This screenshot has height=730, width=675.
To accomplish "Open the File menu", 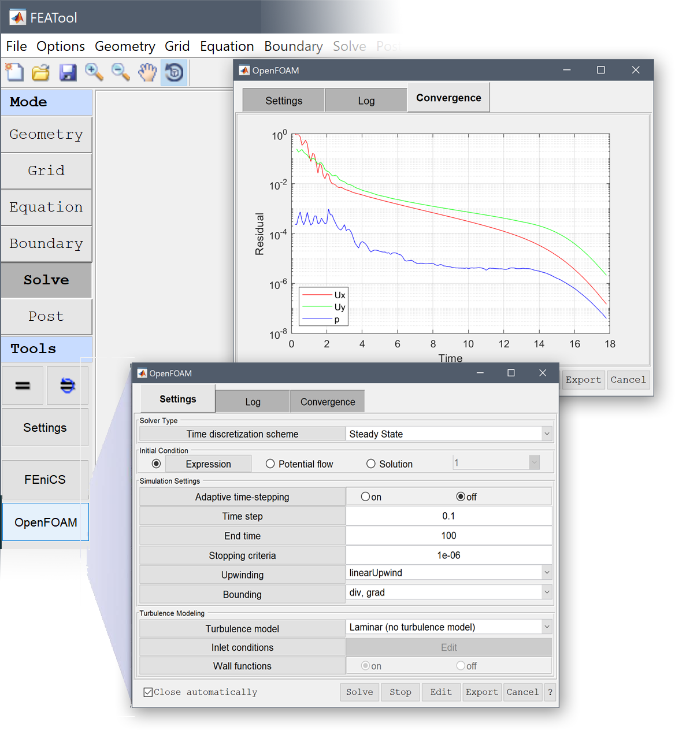I will [x=17, y=46].
